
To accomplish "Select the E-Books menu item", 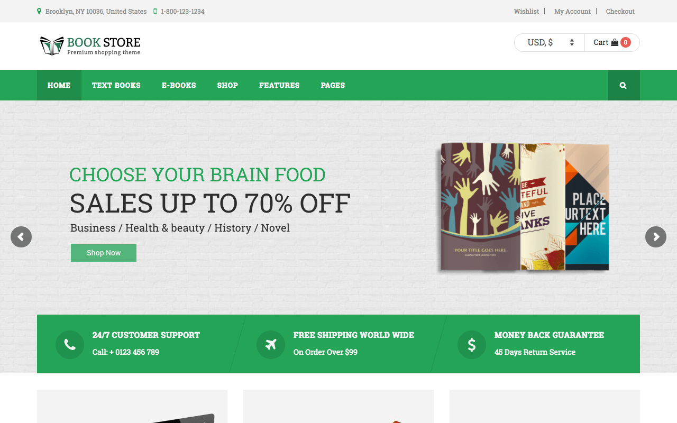I will (179, 85).
